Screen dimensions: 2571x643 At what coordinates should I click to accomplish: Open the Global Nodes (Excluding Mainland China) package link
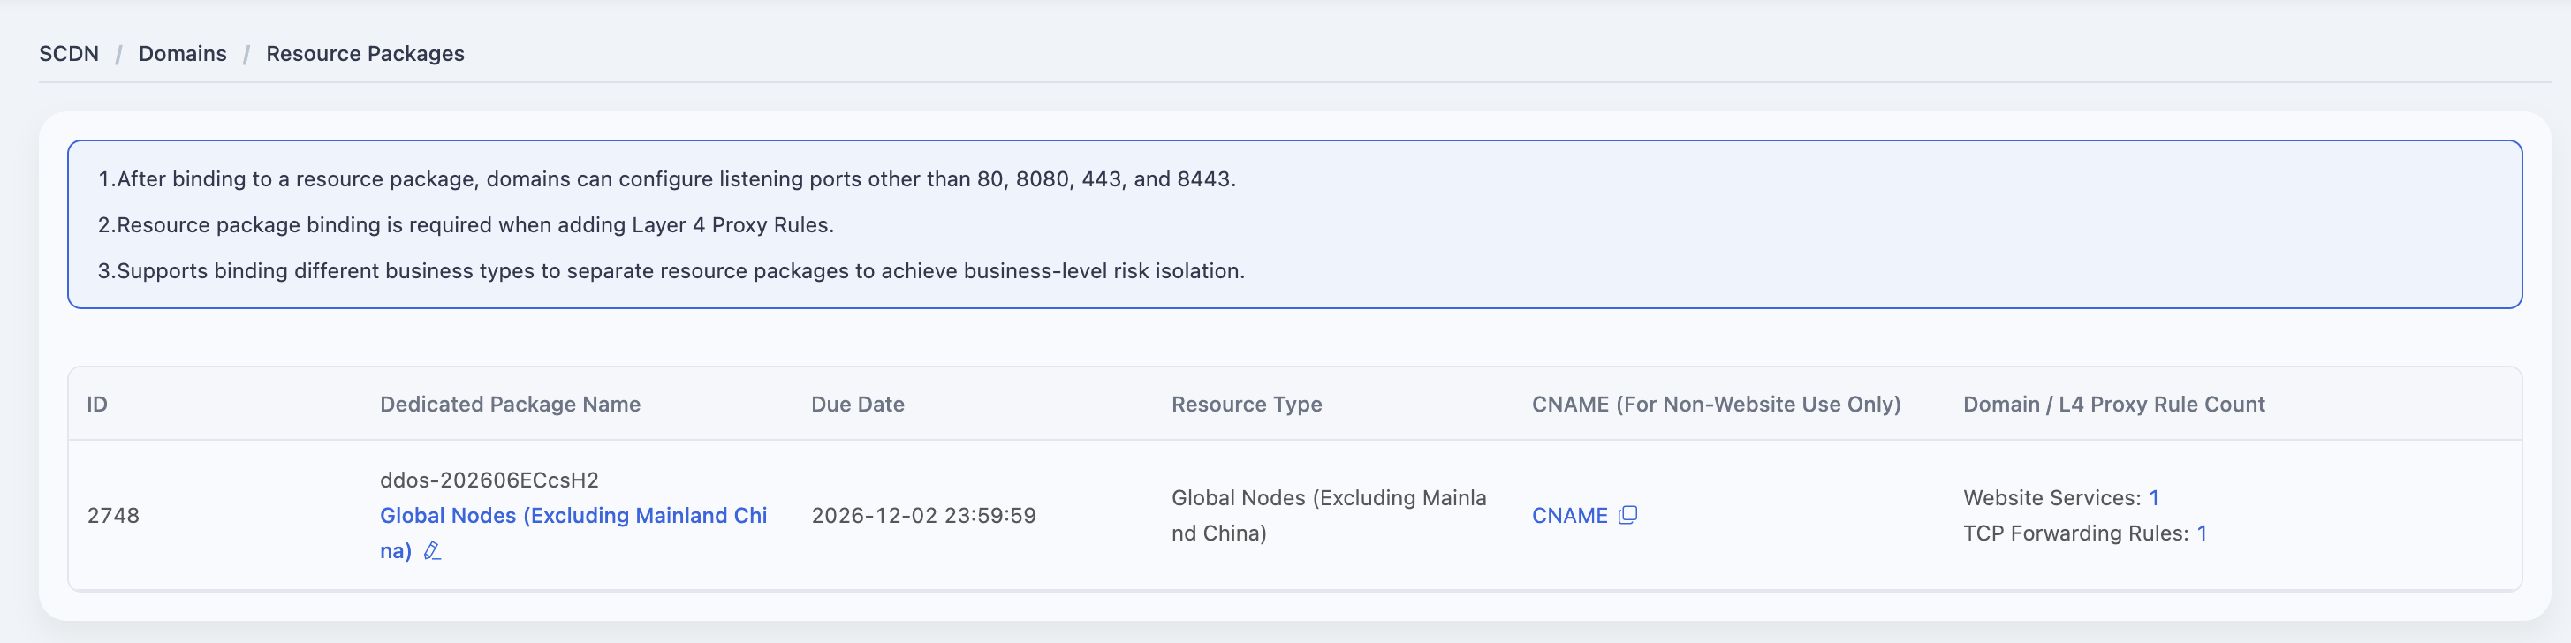pyautogui.click(x=574, y=533)
